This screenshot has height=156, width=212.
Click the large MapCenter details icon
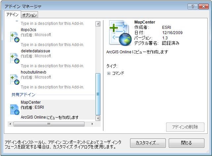(120, 33)
